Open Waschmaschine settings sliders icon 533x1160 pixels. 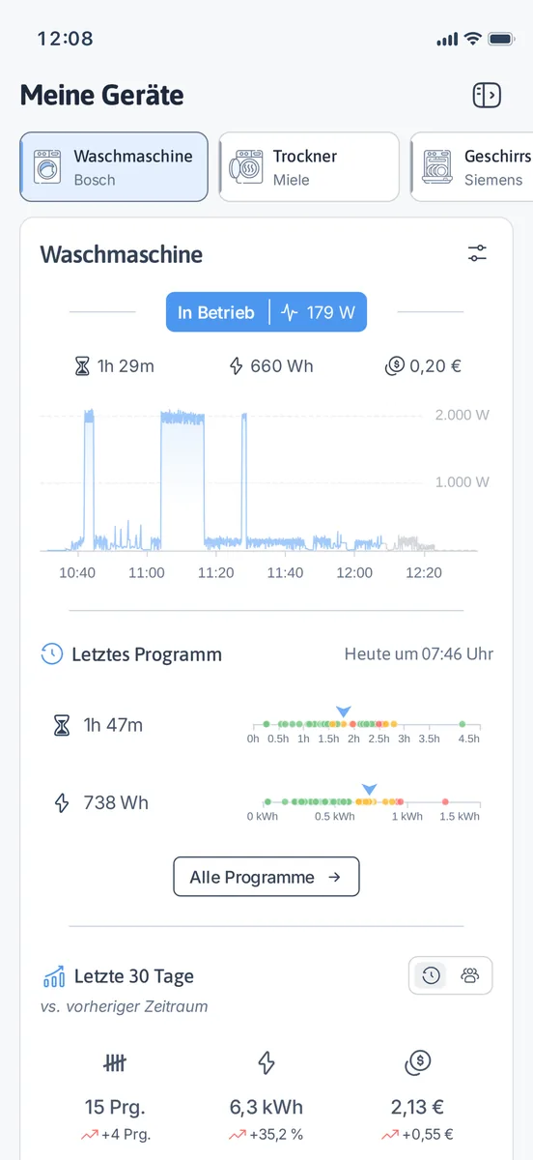[477, 254]
